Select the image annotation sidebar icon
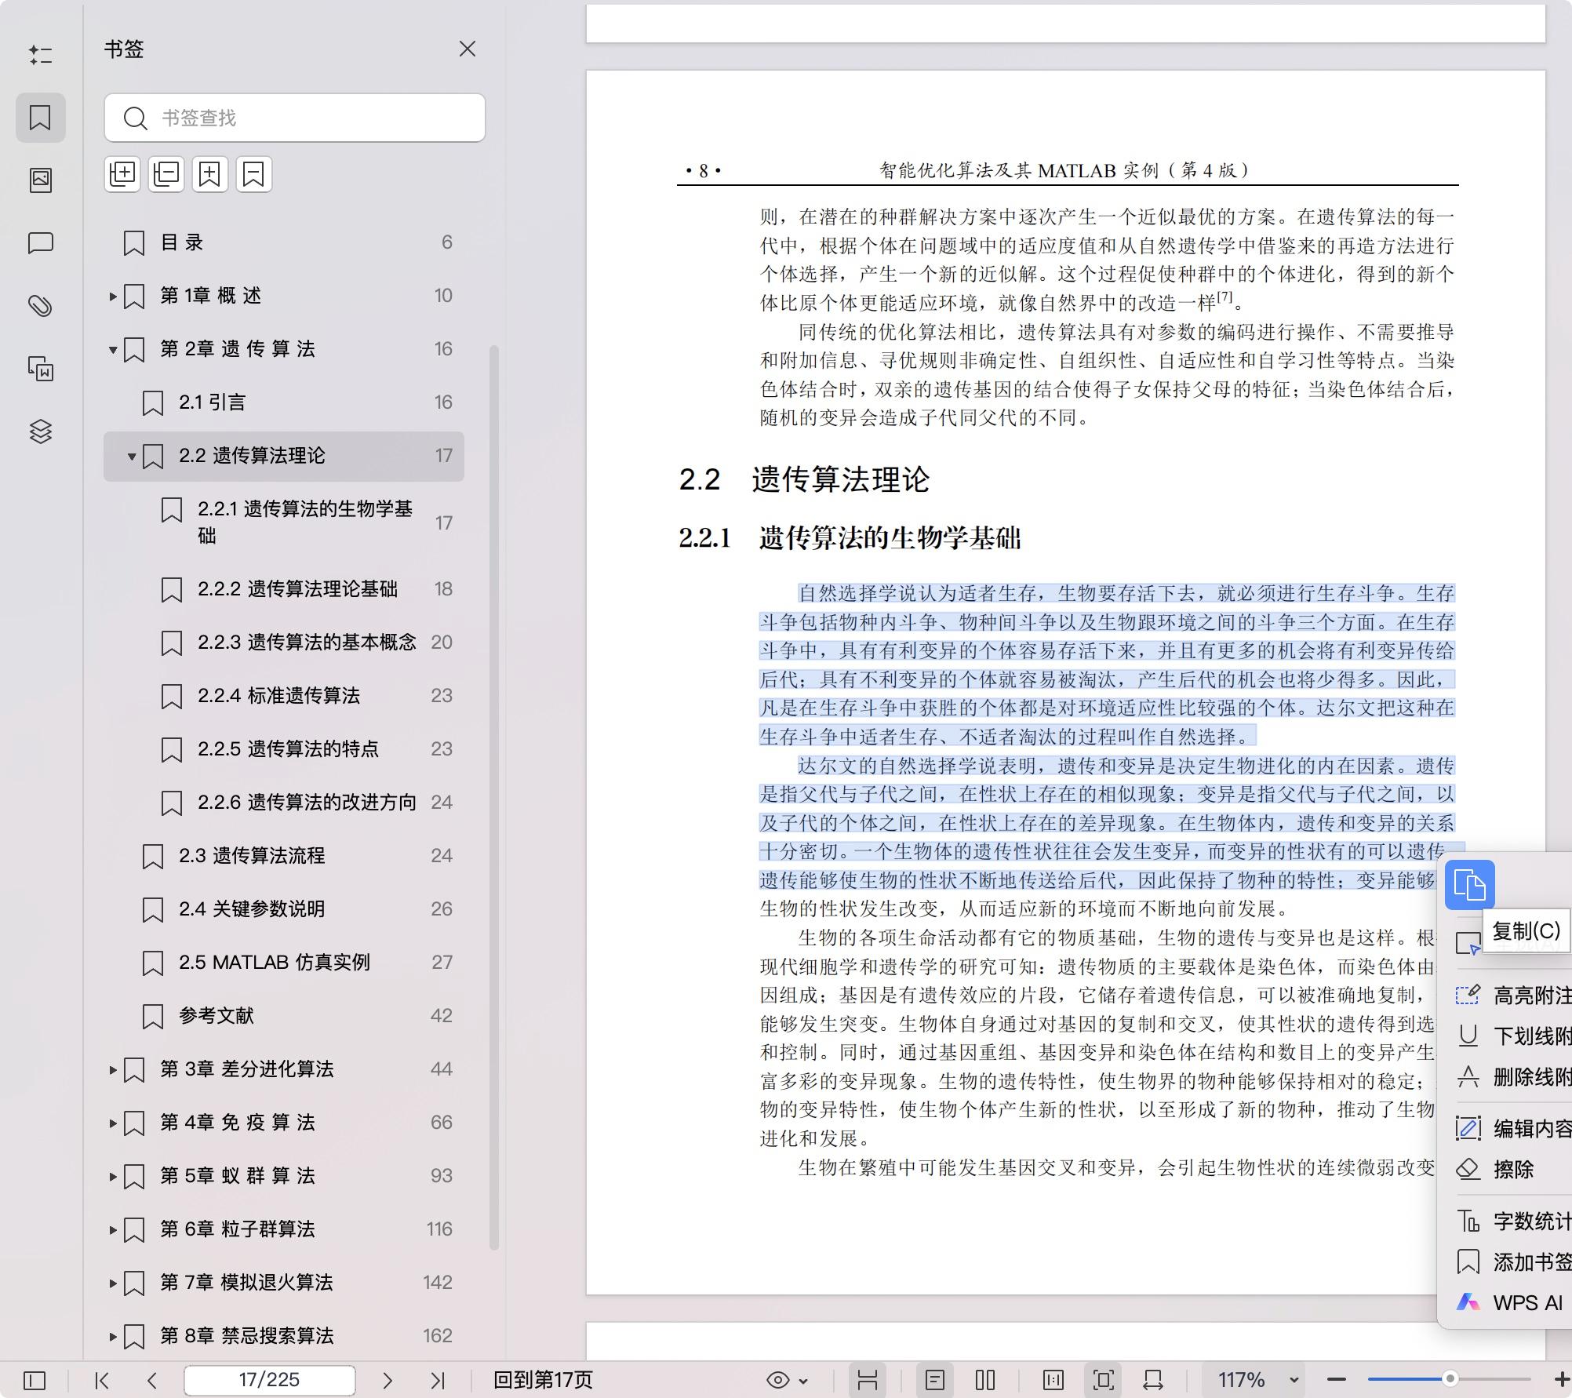Screen dimensions: 1572x1398 pyautogui.click(x=40, y=180)
